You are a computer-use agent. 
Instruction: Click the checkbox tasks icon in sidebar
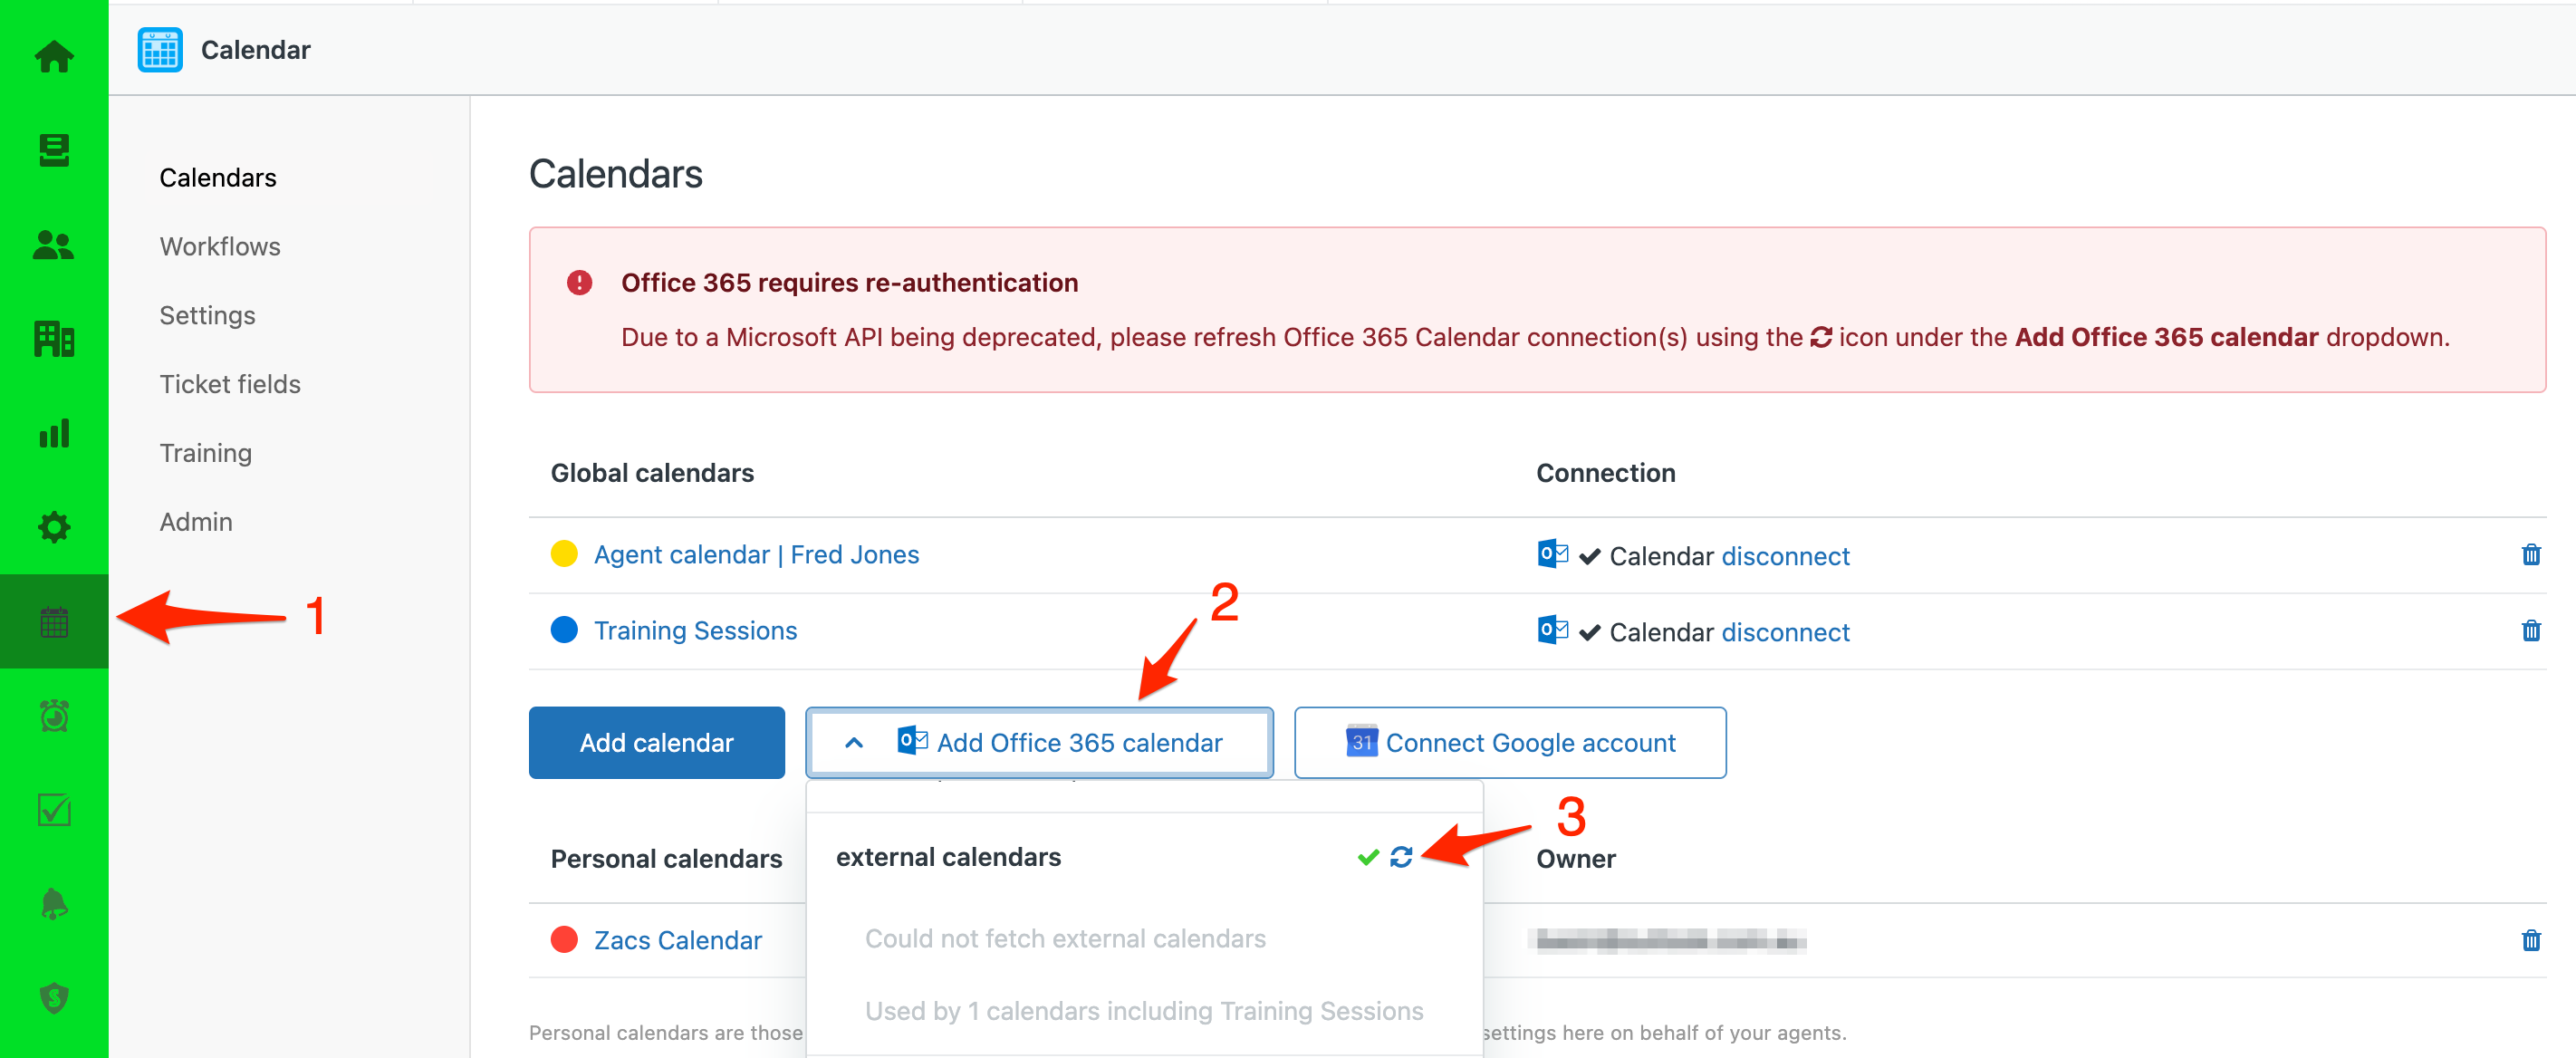pyautogui.click(x=54, y=810)
